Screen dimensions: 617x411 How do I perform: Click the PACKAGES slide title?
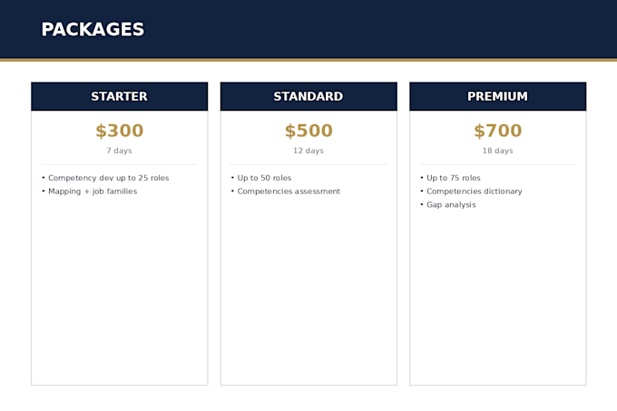coord(93,30)
